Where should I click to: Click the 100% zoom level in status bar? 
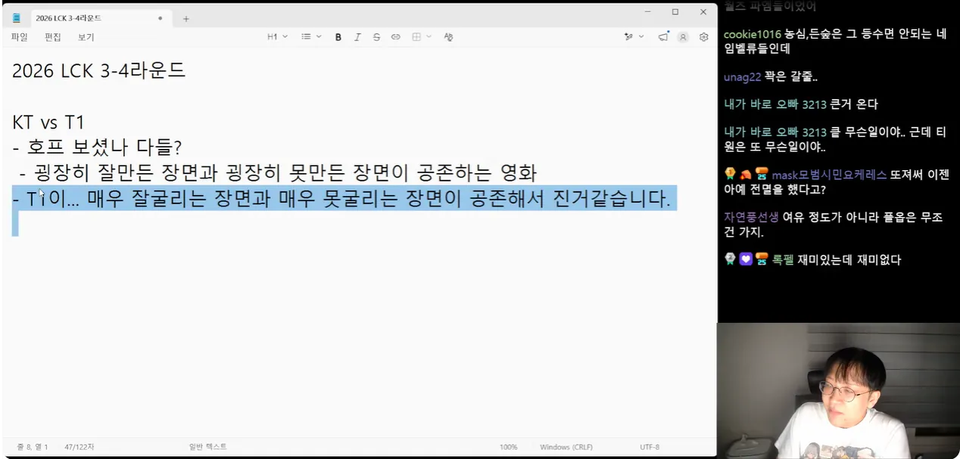click(508, 447)
